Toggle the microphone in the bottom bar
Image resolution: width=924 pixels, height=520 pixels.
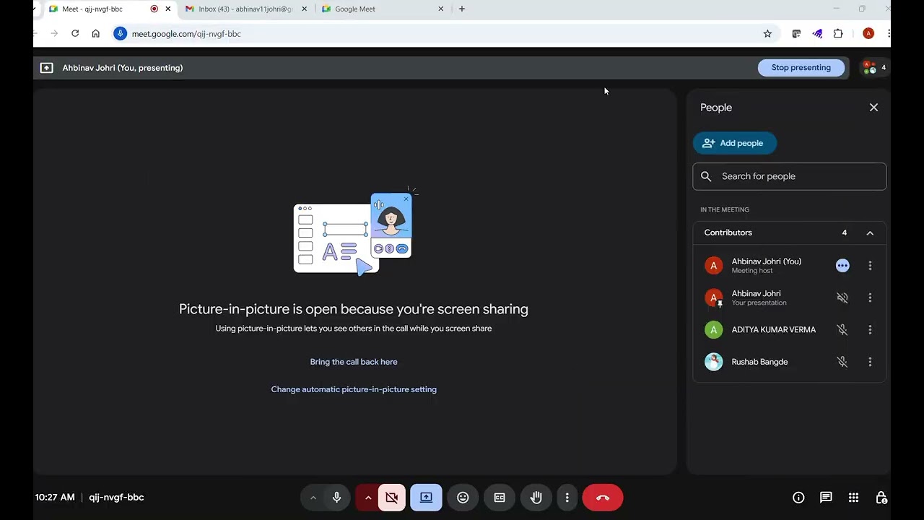(x=336, y=498)
